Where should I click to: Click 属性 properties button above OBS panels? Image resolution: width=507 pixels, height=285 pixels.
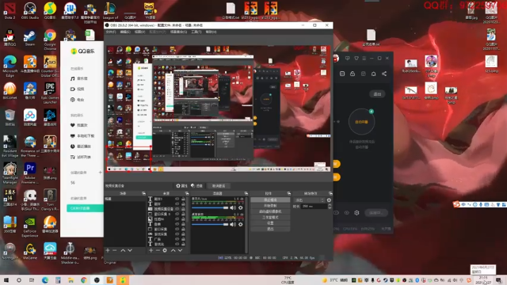(181, 186)
